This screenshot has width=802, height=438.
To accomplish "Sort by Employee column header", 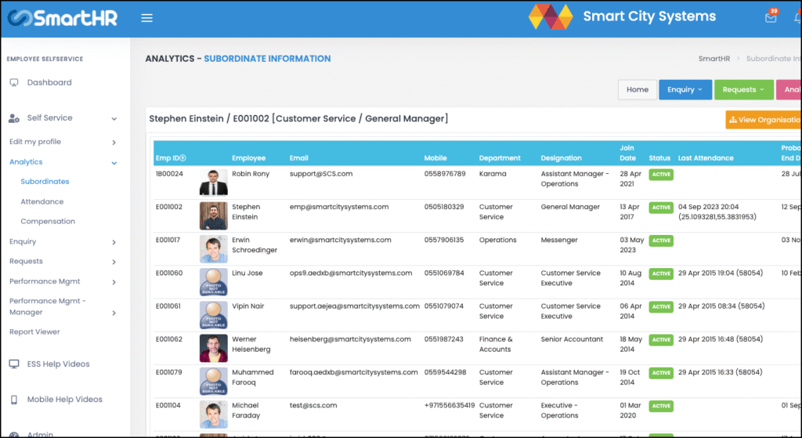I will point(248,158).
